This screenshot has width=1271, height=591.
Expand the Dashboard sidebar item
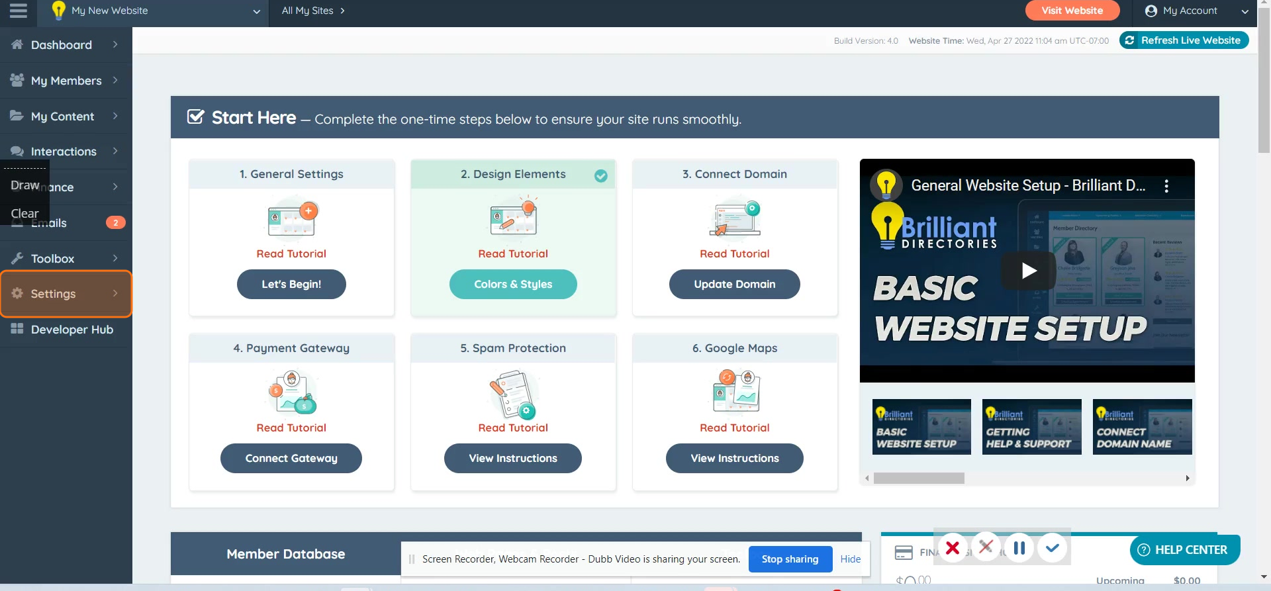(66, 45)
